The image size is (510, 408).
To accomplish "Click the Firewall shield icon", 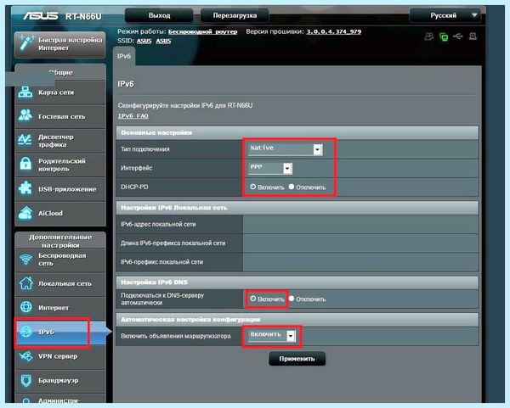I will point(26,380).
